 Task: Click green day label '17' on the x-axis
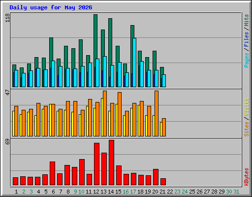(133, 192)
